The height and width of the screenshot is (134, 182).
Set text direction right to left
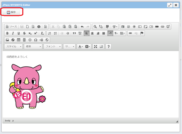116,33
